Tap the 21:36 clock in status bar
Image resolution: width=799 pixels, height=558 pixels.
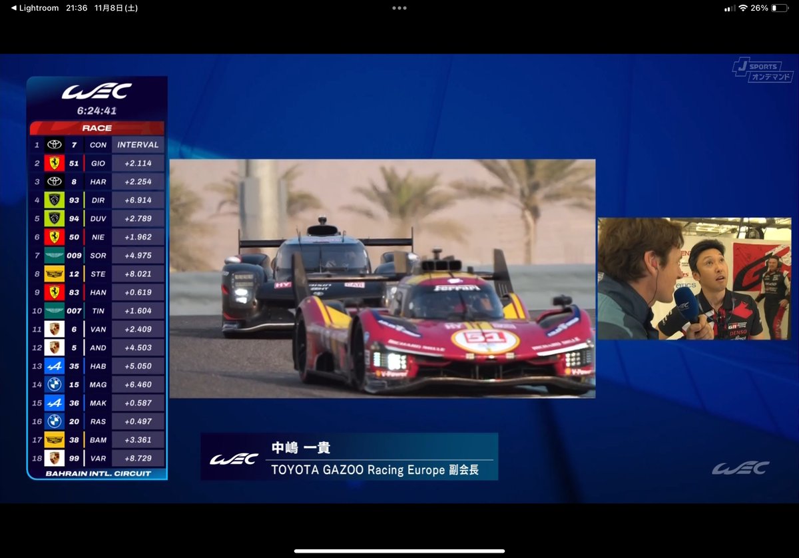[x=77, y=8]
